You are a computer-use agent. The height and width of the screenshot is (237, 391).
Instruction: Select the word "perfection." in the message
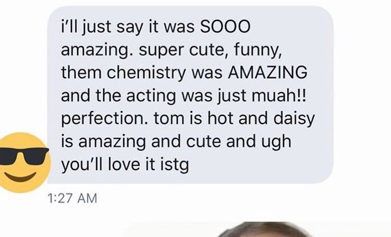pyautogui.click(x=105, y=119)
